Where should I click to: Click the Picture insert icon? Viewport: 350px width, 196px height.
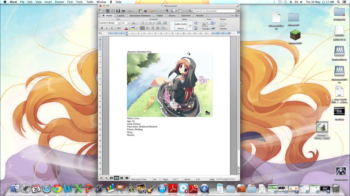coord(213,28)
